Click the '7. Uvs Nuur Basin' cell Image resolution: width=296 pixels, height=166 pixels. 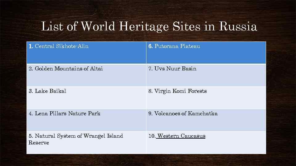206,75
